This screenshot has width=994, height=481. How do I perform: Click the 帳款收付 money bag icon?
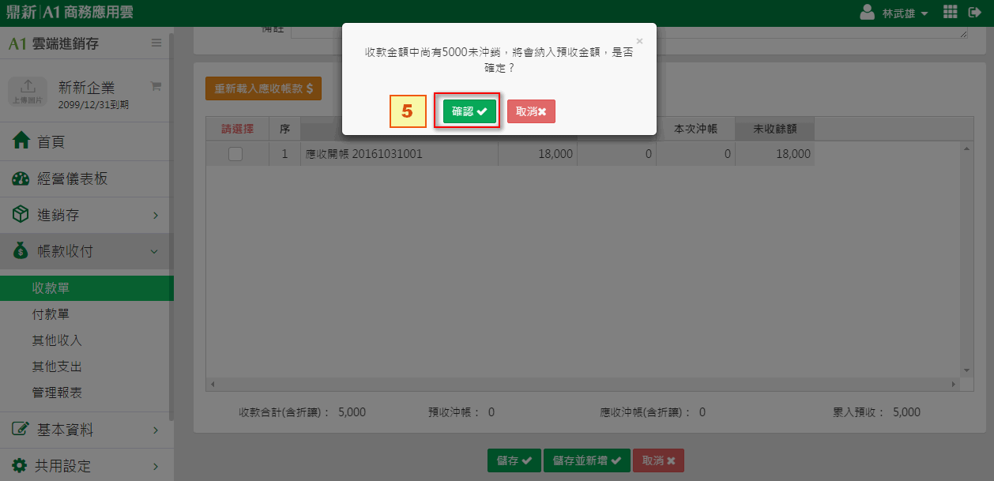click(21, 251)
